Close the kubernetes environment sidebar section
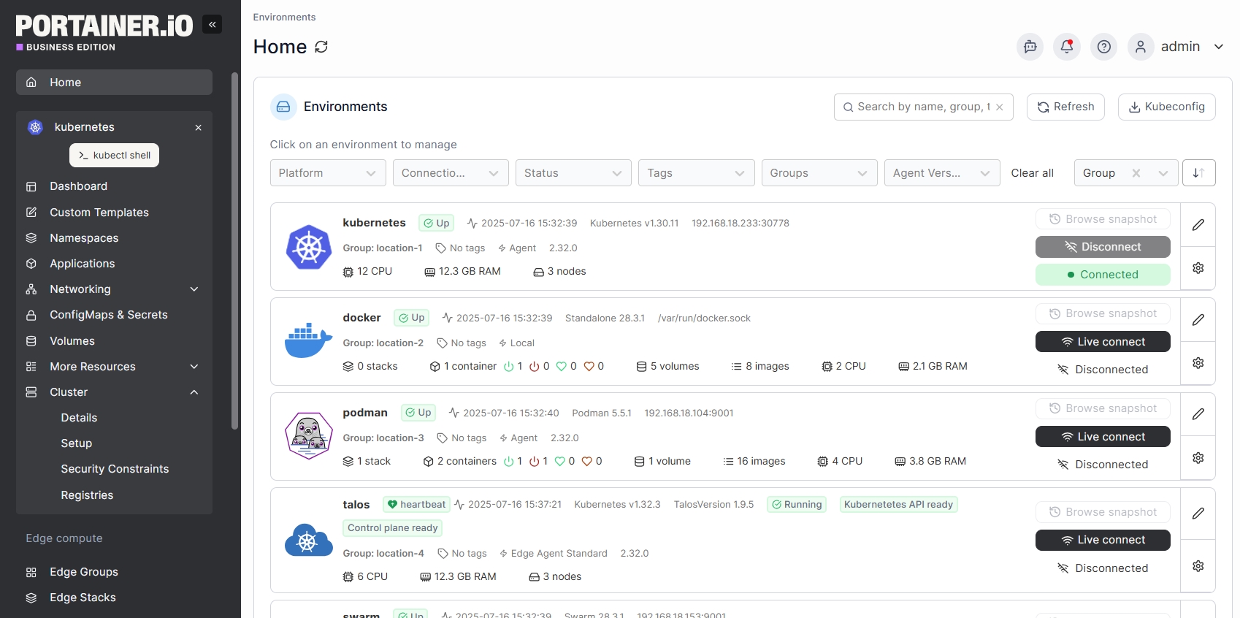 tap(198, 128)
